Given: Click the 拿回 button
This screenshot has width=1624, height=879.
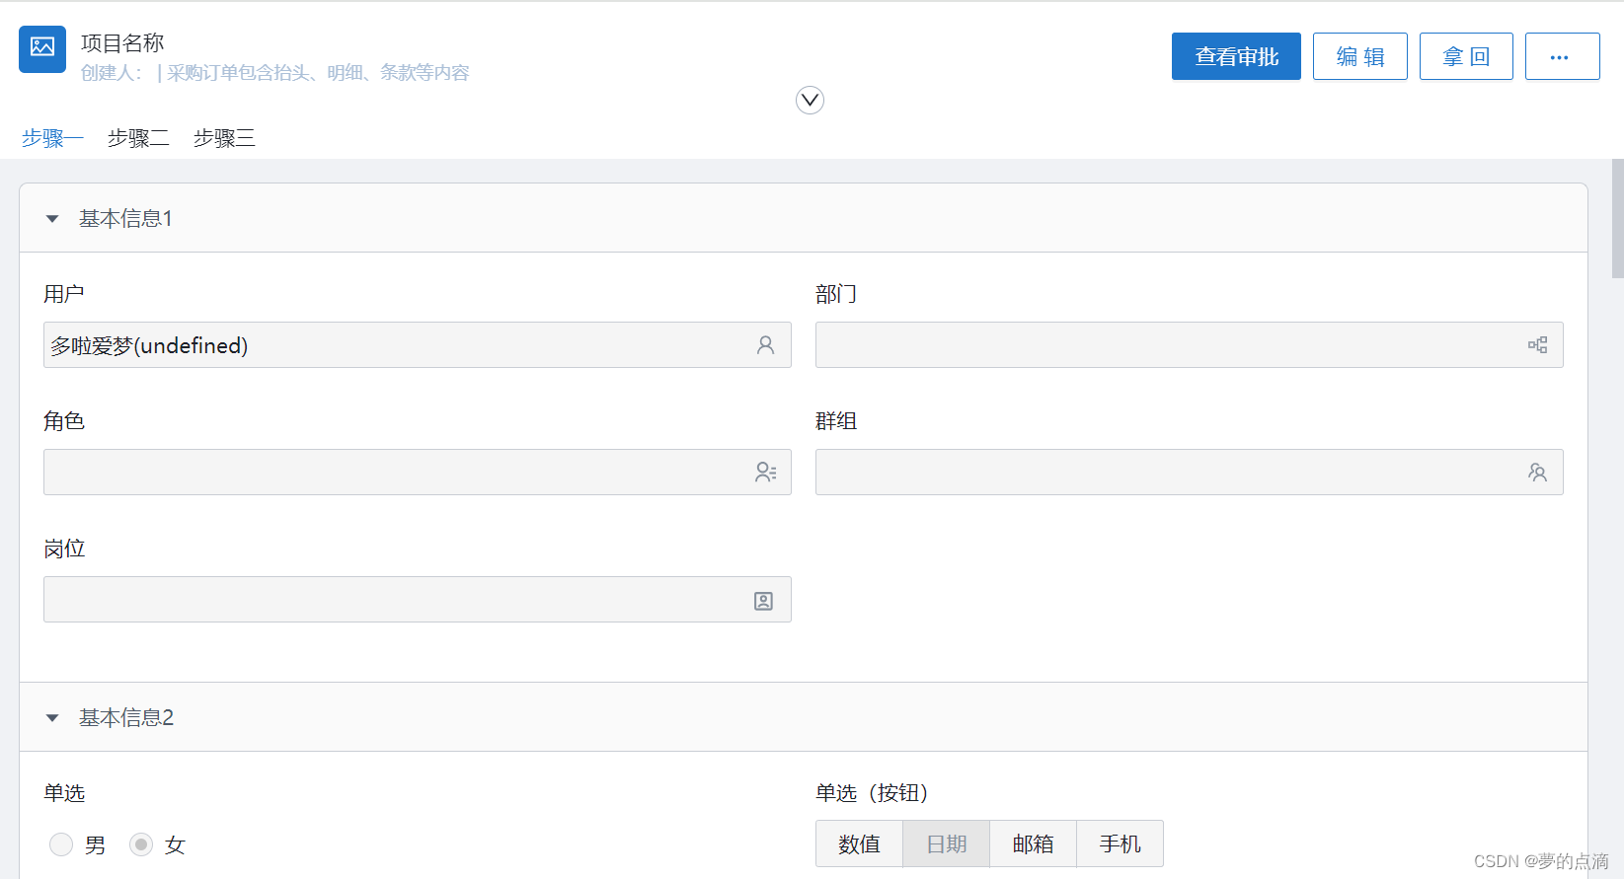Looking at the screenshot, I should point(1466,56).
